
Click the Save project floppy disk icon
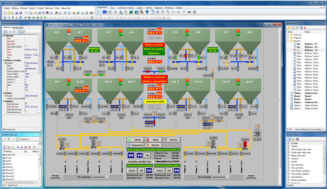[17, 13]
